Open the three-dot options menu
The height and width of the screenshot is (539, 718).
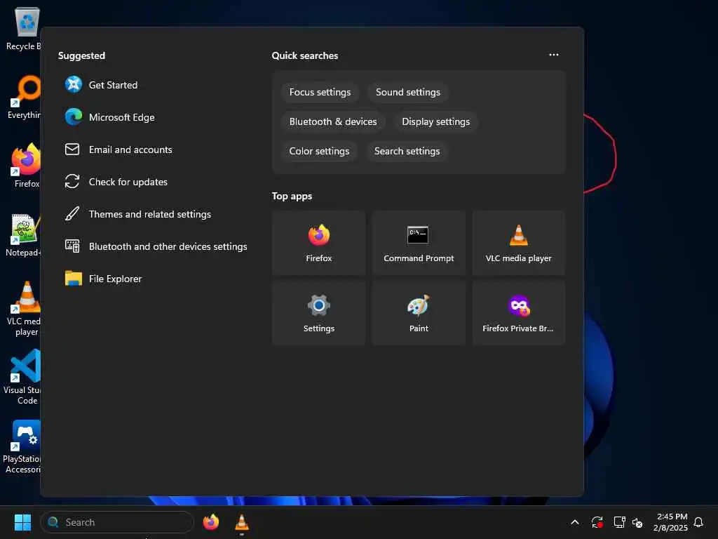coord(554,55)
